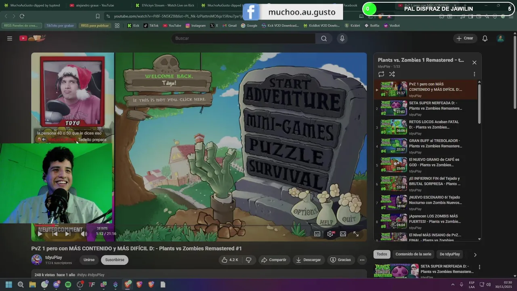Bookmark this page icon
517x291 pixels.
click(x=98, y=16)
